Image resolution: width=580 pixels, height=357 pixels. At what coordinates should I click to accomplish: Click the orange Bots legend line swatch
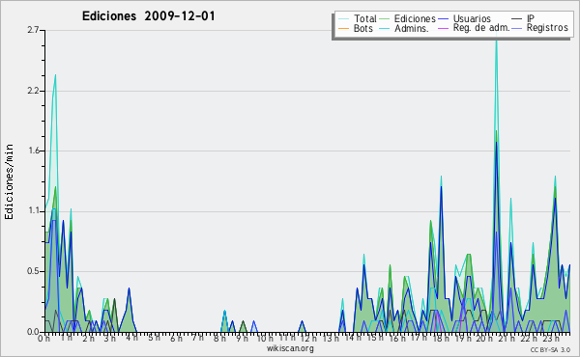pyautogui.click(x=343, y=28)
